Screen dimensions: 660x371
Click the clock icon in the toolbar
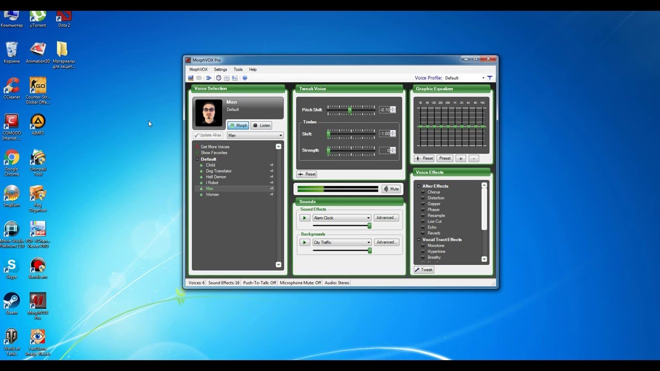tap(219, 78)
